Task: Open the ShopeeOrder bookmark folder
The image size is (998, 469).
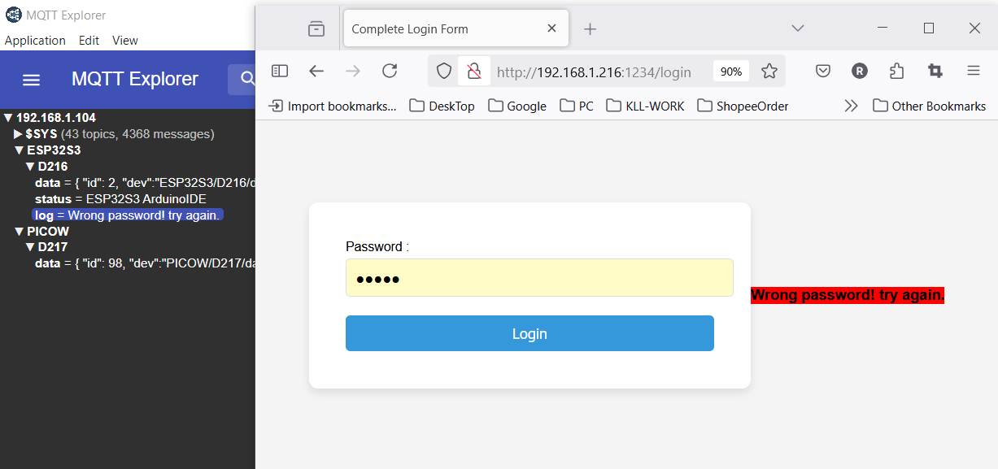Action: point(743,106)
